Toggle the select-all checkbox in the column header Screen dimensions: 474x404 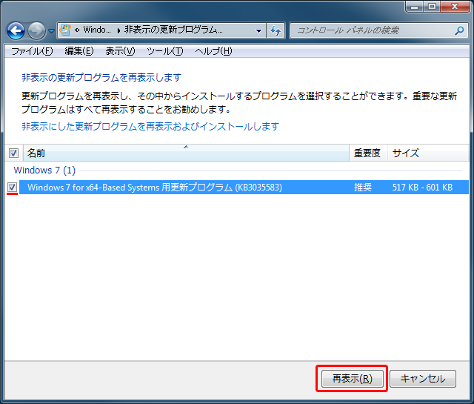point(13,153)
